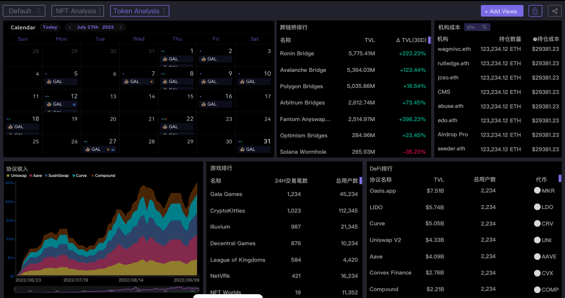
Task: Click the Add Views button
Action: [501, 11]
